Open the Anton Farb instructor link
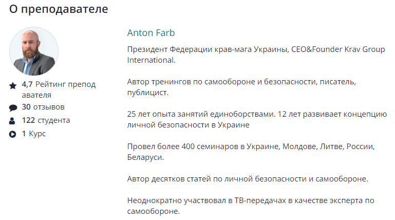The width and height of the screenshot is (395, 220). point(151,33)
